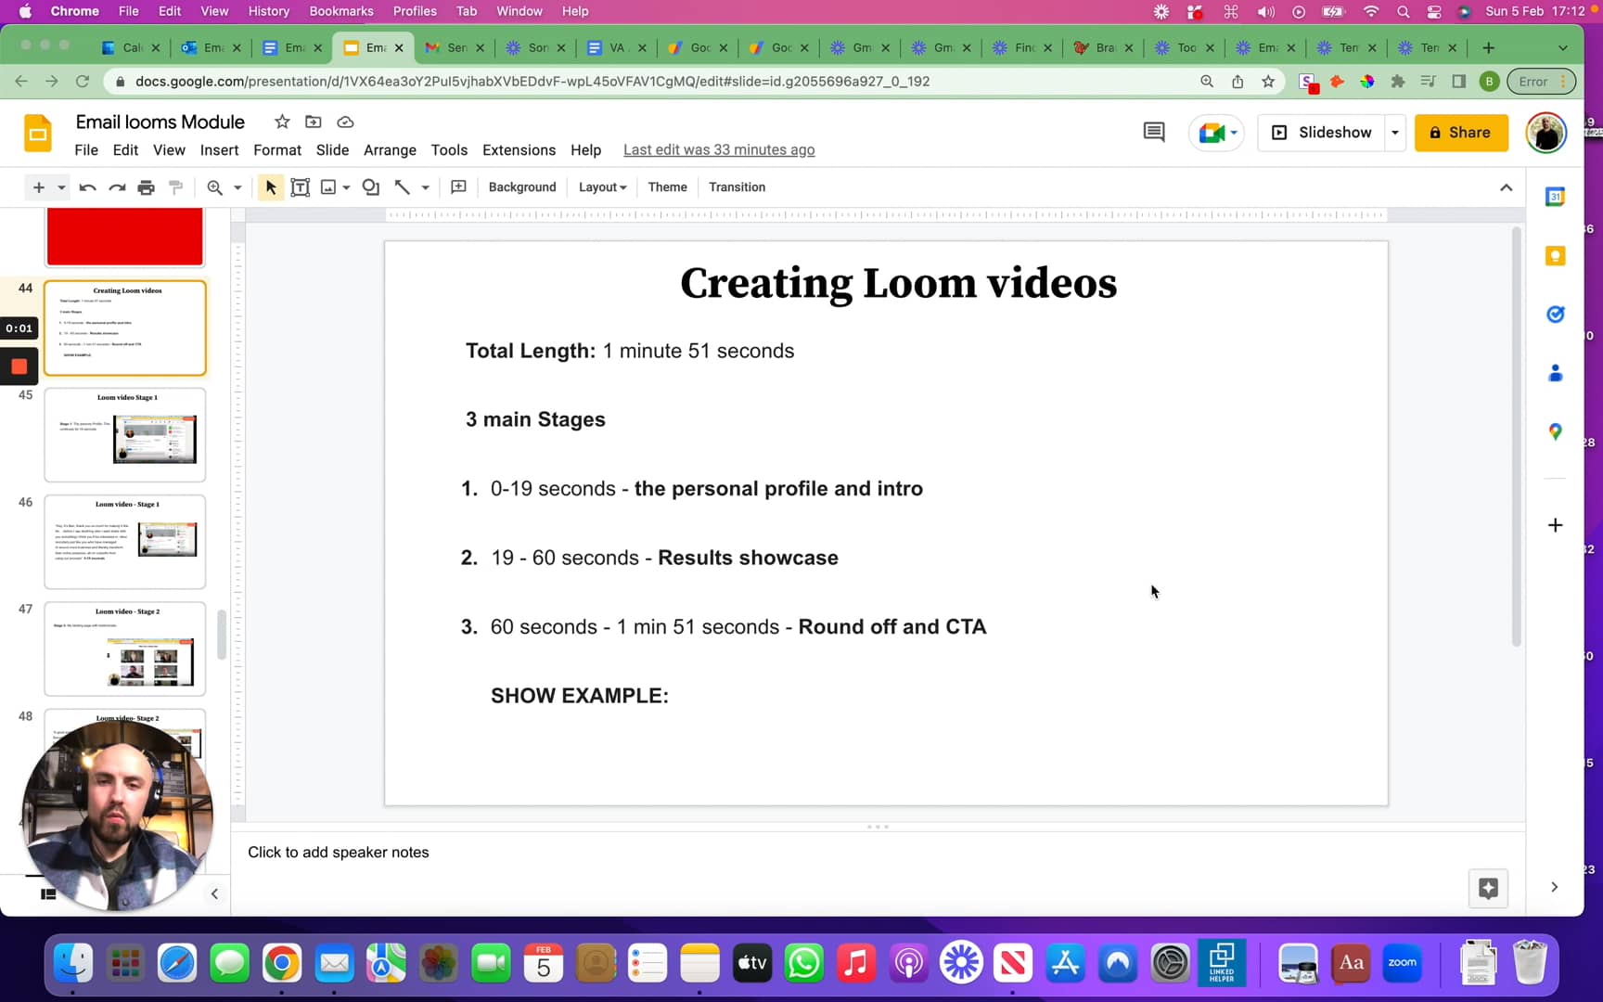Screen dimensions: 1603x1002
Task: Open grid view of slides
Action: (47, 893)
